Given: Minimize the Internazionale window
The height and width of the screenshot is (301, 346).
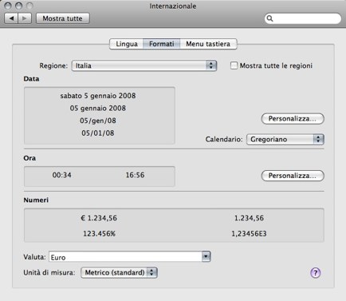Looking at the screenshot, I should [19, 6].
